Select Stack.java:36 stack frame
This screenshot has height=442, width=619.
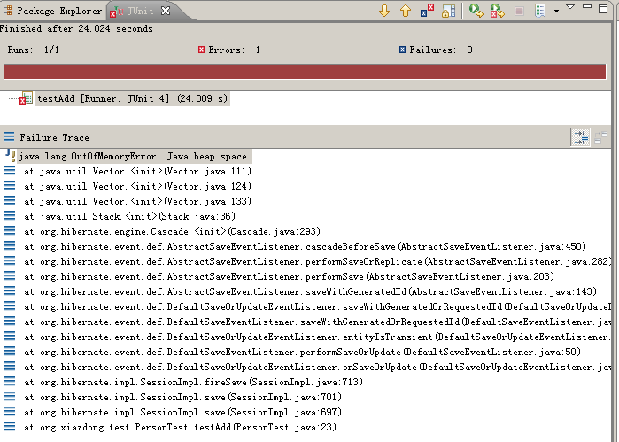pyautogui.click(x=129, y=216)
